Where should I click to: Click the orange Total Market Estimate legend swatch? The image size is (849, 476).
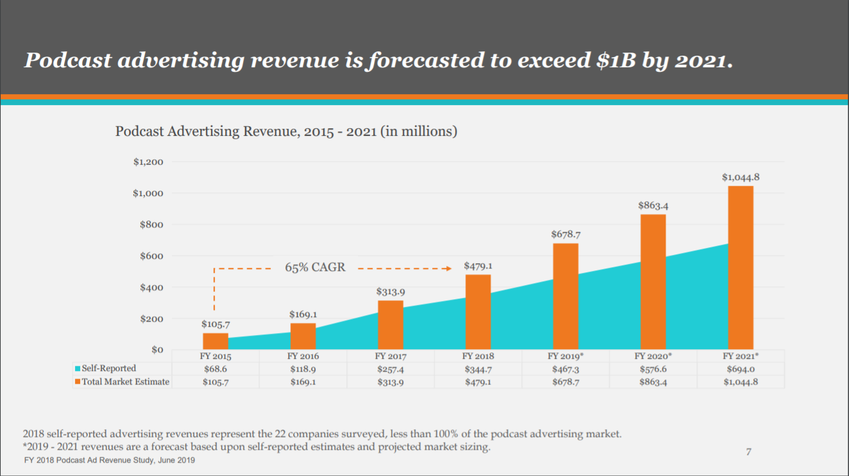coord(78,382)
